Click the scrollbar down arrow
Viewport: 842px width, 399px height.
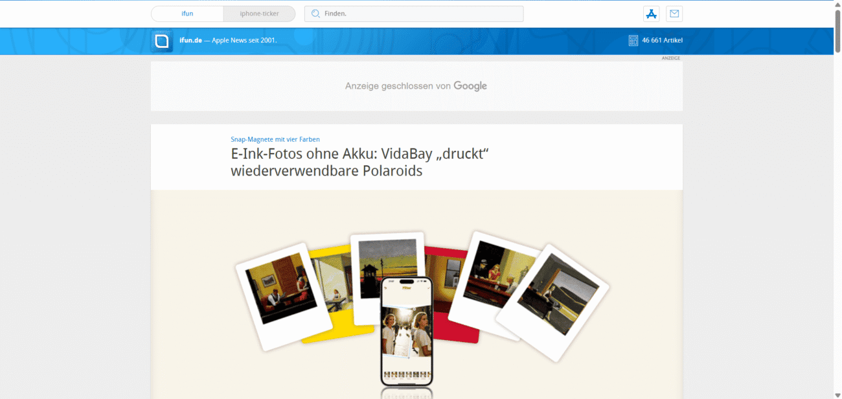click(837, 394)
